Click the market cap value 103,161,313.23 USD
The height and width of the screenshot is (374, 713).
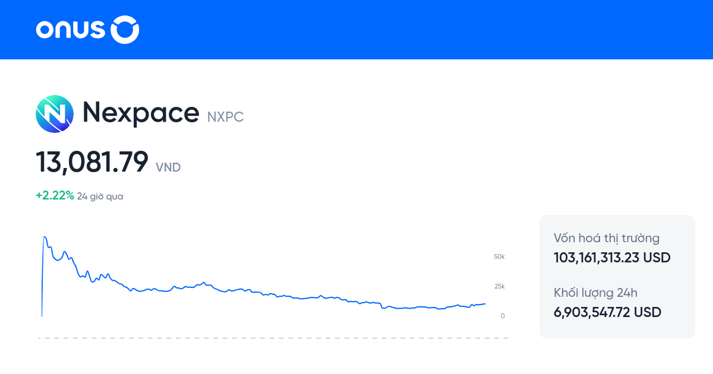611,258
